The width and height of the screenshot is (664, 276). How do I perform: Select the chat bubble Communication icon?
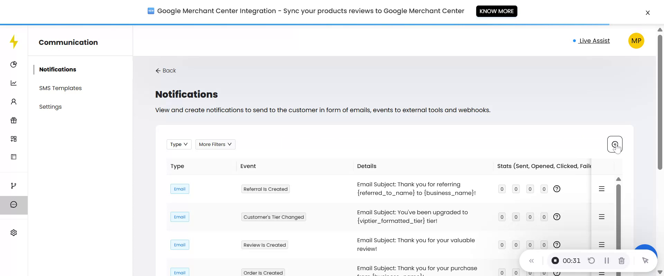14,205
